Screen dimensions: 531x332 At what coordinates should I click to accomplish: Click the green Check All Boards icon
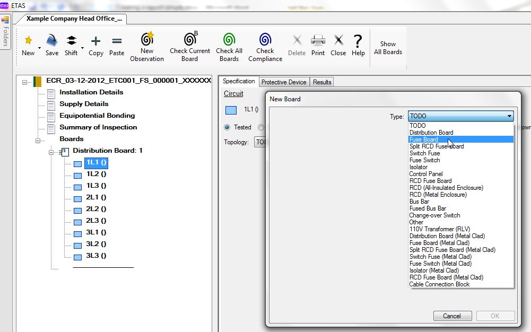[229, 39]
